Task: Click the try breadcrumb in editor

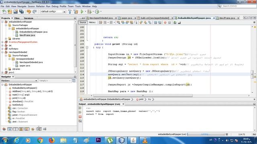Action: point(149,99)
